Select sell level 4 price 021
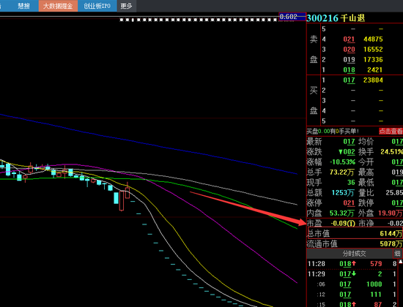This screenshot has height=307, width=403. coord(349,39)
